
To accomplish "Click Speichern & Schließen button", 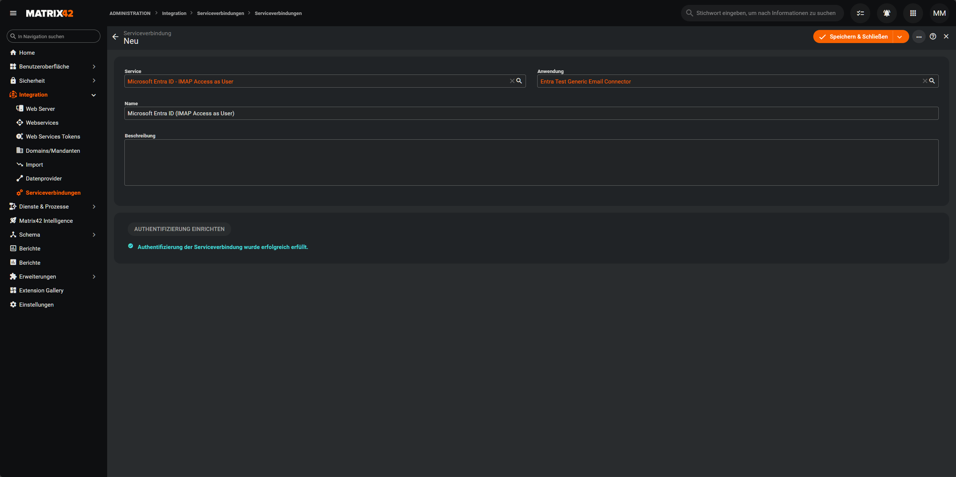I will pos(853,37).
